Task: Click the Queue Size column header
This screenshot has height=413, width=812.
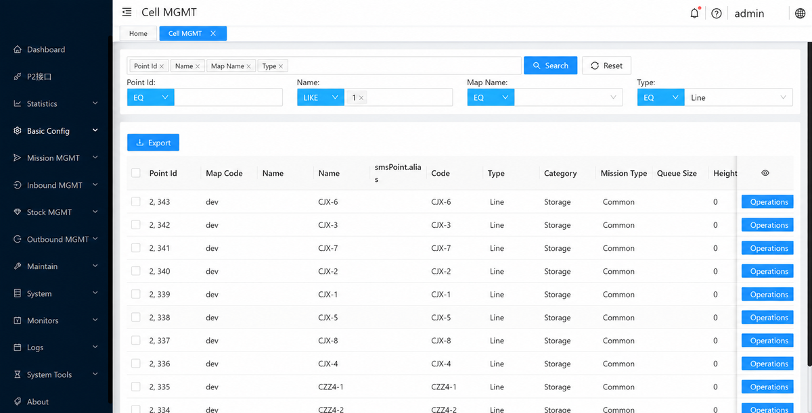Action: click(677, 173)
